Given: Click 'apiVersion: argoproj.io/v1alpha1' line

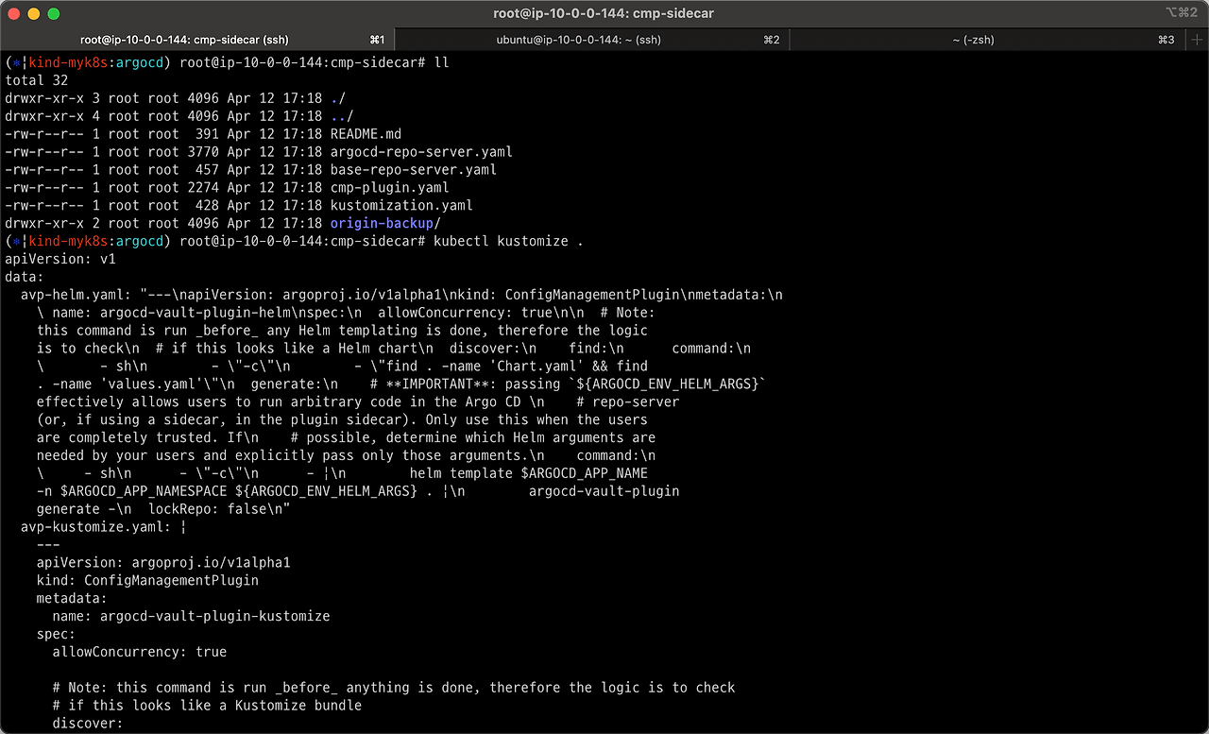Looking at the screenshot, I should point(163,563).
